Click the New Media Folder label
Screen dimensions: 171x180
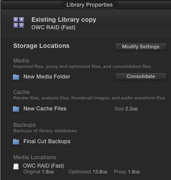[x=47, y=77]
